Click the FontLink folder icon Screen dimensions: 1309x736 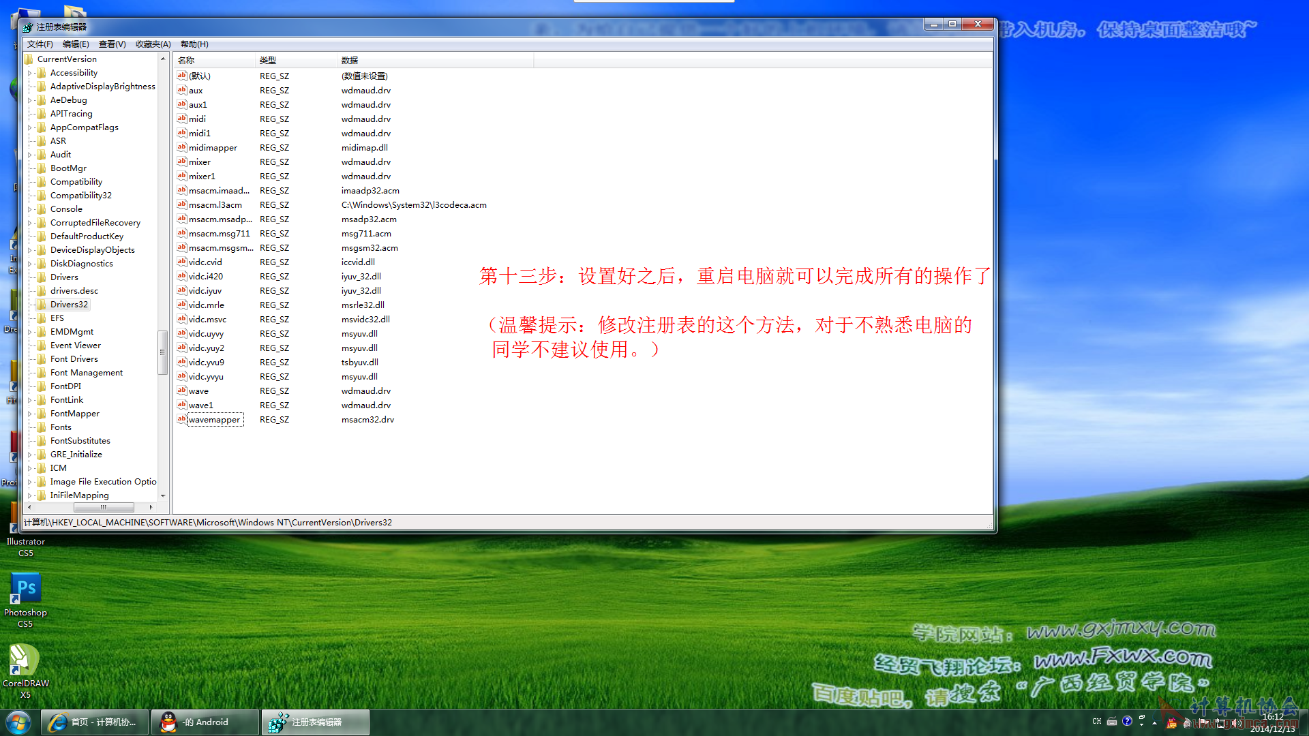(x=42, y=400)
